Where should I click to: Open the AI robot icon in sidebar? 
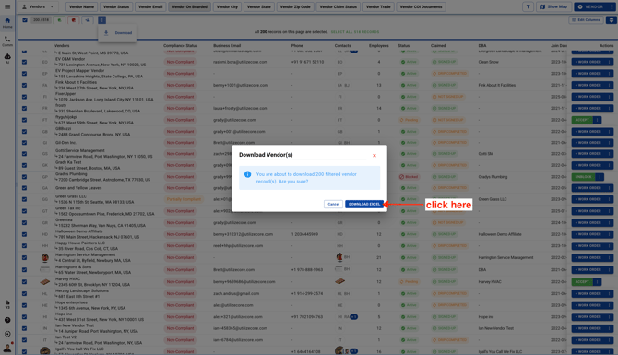7,58
